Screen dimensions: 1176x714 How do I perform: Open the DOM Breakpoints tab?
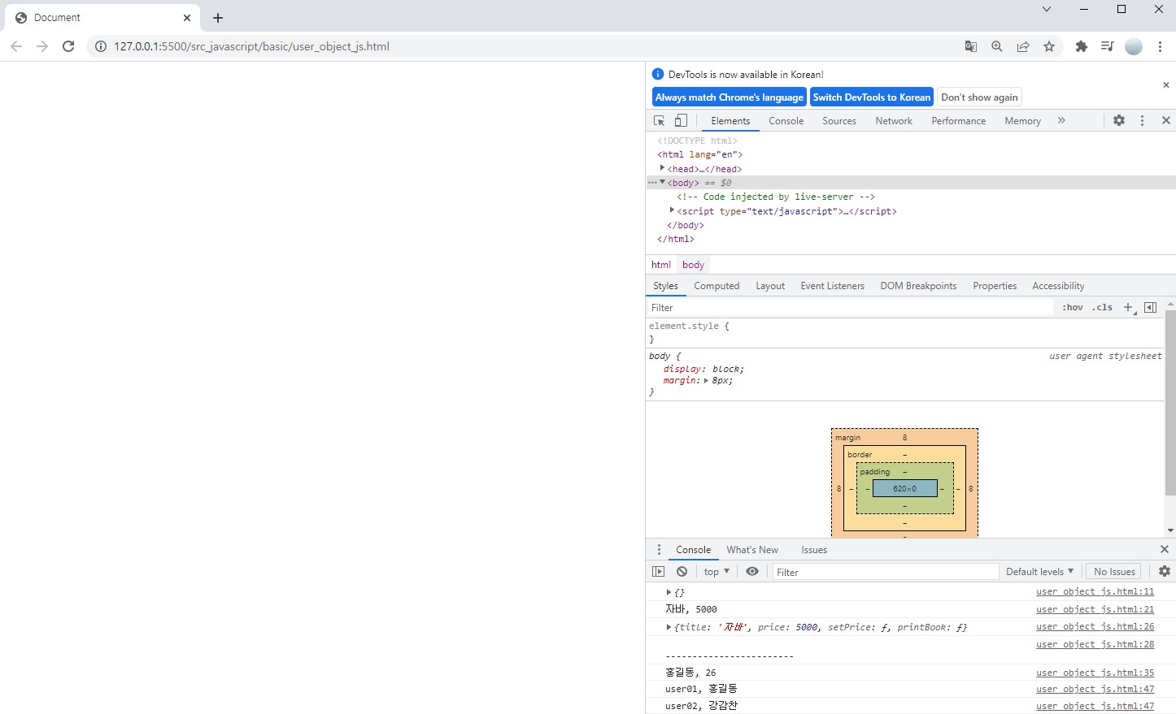(918, 286)
